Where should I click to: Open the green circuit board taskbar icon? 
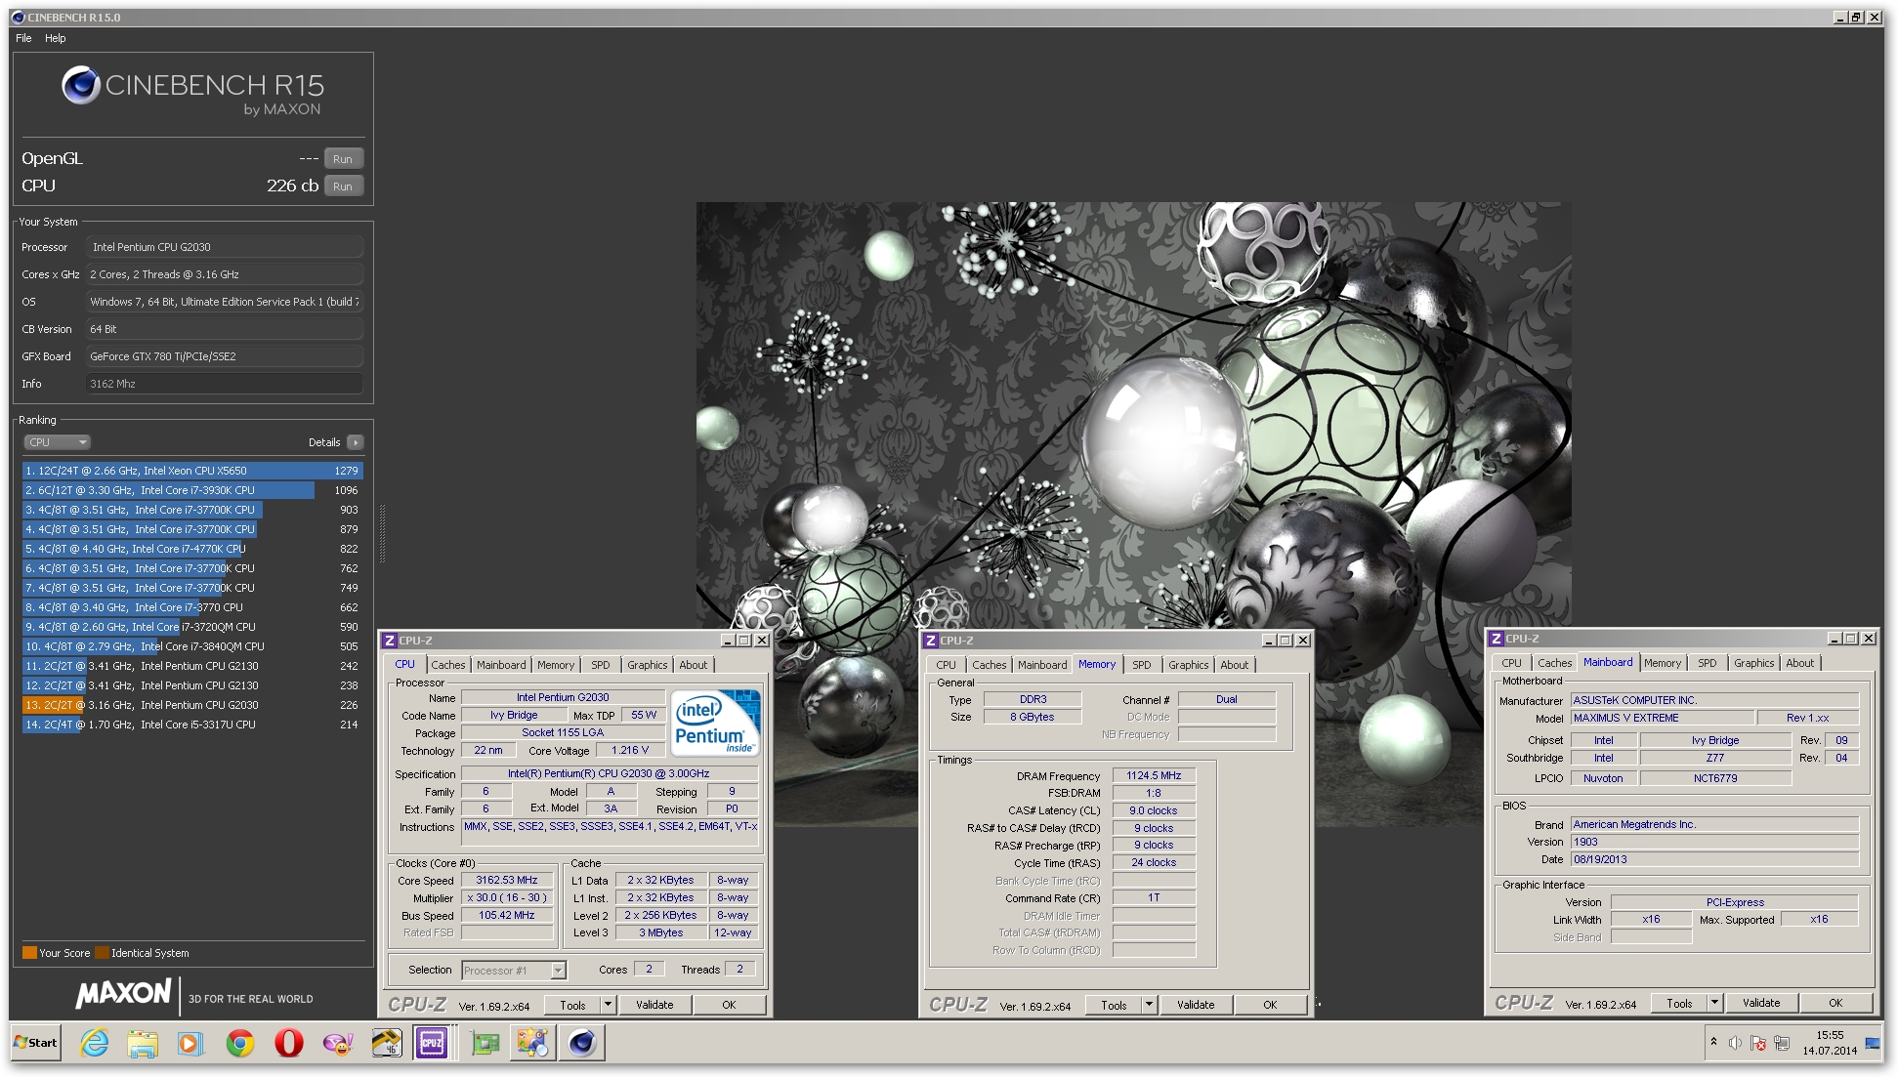click(x=485, y=1043)
